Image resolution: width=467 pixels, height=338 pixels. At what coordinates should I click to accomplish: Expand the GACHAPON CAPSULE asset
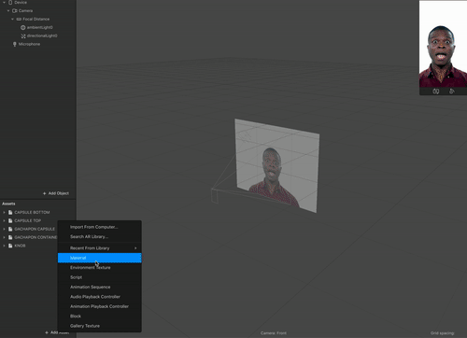click(x=4, y=229)
